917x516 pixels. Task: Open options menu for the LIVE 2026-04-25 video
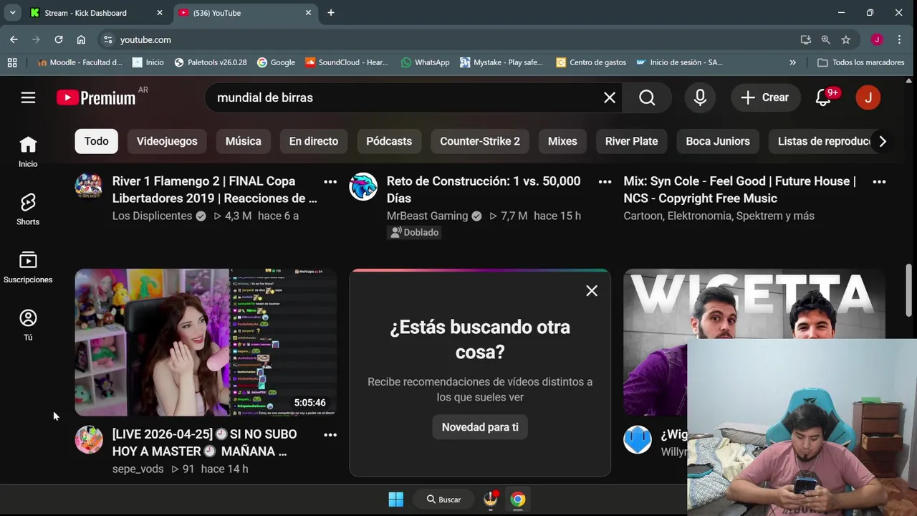pos(330,435)
